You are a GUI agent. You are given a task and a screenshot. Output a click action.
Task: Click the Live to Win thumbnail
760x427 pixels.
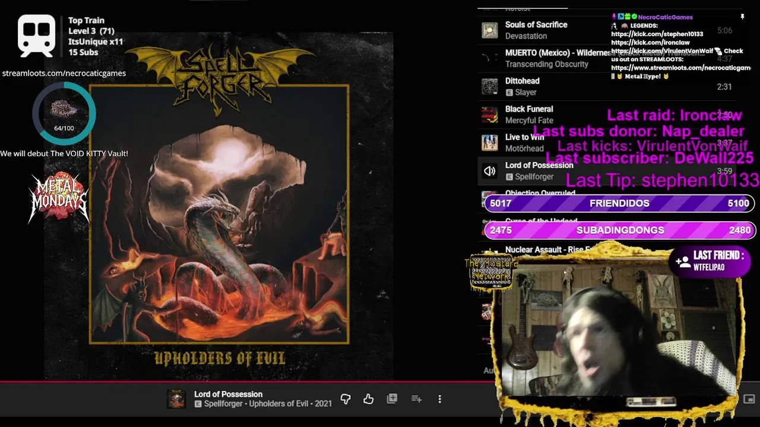pyautogui.click(x=489, y=142)
